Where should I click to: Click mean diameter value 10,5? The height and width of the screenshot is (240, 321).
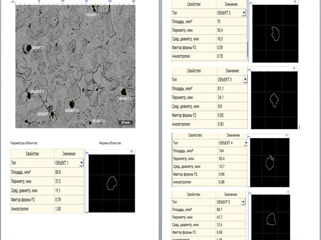coord(220,39)
